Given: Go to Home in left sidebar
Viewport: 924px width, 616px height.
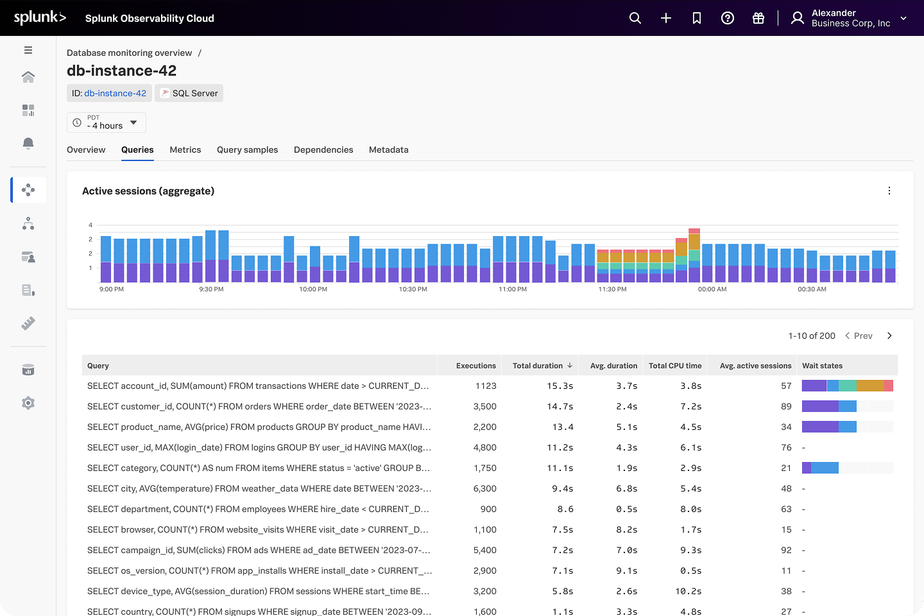Looking at the screenshot, I should [x=28, y=78].
